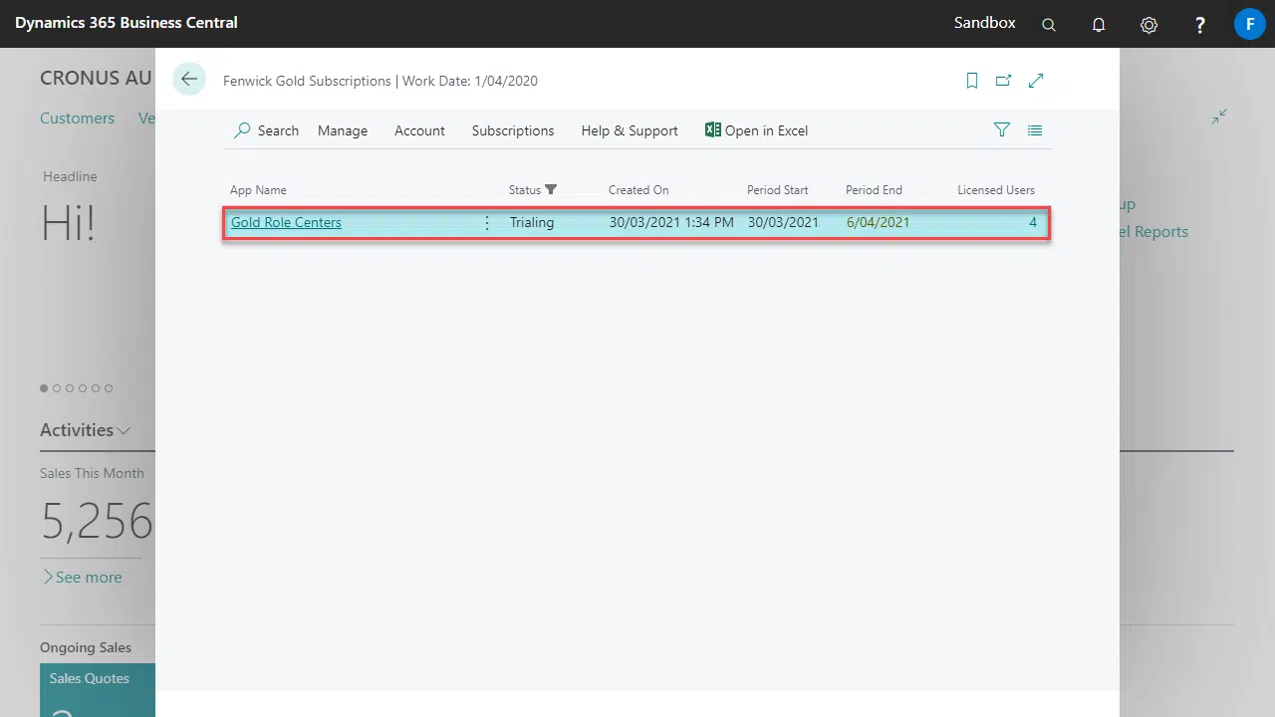Switch list view layout icon
Image resolution: width=1275 pixels, height=717 pixels.
(1035, 130)
